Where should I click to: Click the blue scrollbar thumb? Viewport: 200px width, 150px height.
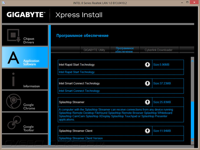tap(192, 120)
